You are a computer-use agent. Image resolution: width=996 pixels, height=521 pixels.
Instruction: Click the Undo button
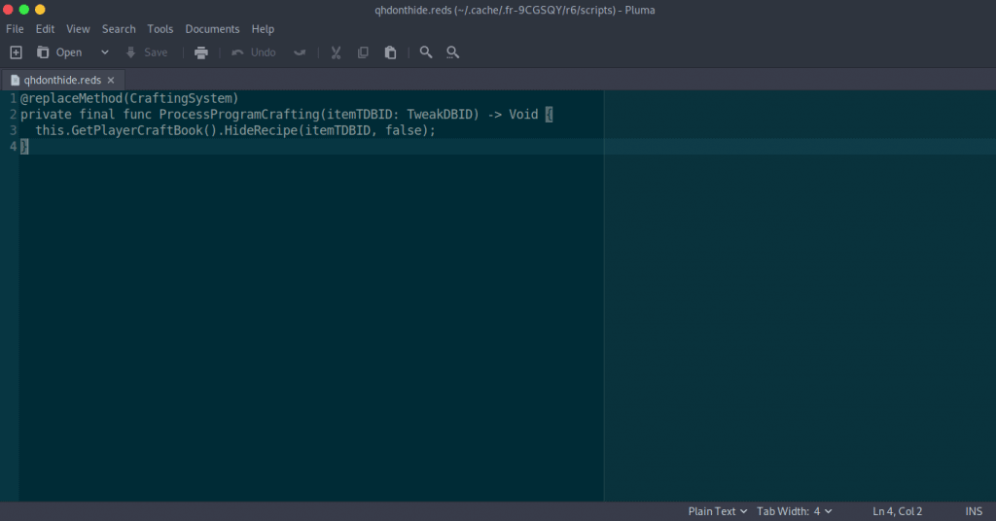point(254,52)
